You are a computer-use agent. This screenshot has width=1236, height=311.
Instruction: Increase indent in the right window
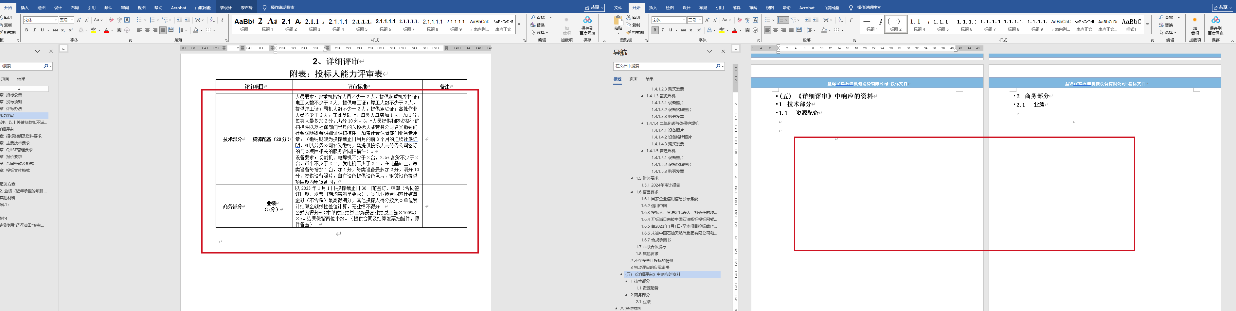[816, 20]
